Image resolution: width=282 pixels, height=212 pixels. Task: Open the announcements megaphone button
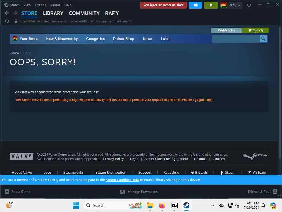[195, 5]
